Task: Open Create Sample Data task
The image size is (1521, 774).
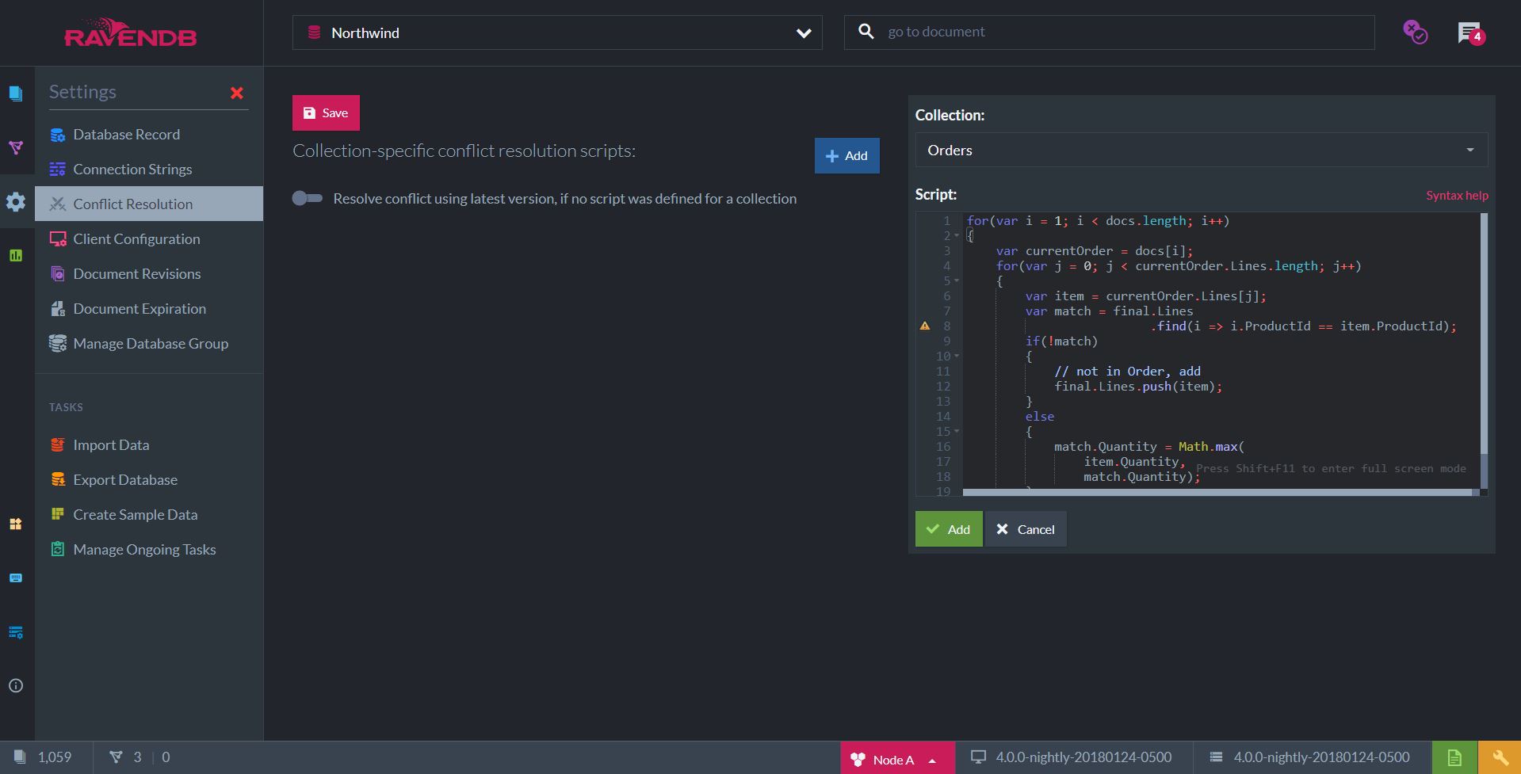Action: (x=149, y=515)
